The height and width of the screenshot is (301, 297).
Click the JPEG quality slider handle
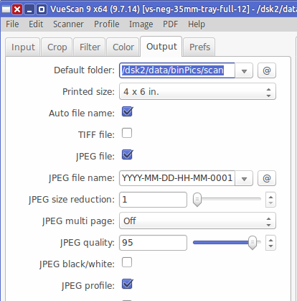point(252,243)
